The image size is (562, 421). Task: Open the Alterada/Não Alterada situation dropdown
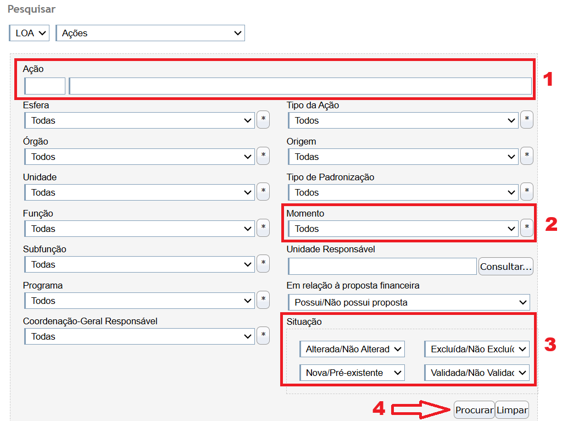pyautogui.click(x=352, y=349)
